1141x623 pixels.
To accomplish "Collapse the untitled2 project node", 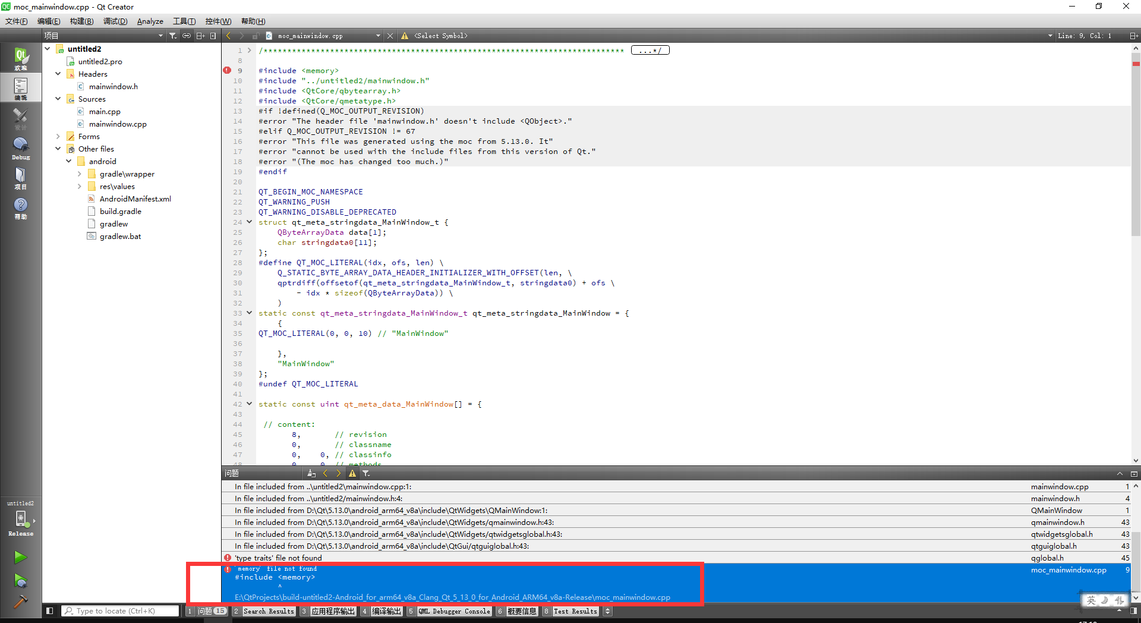I will click(x=48, y=49).
